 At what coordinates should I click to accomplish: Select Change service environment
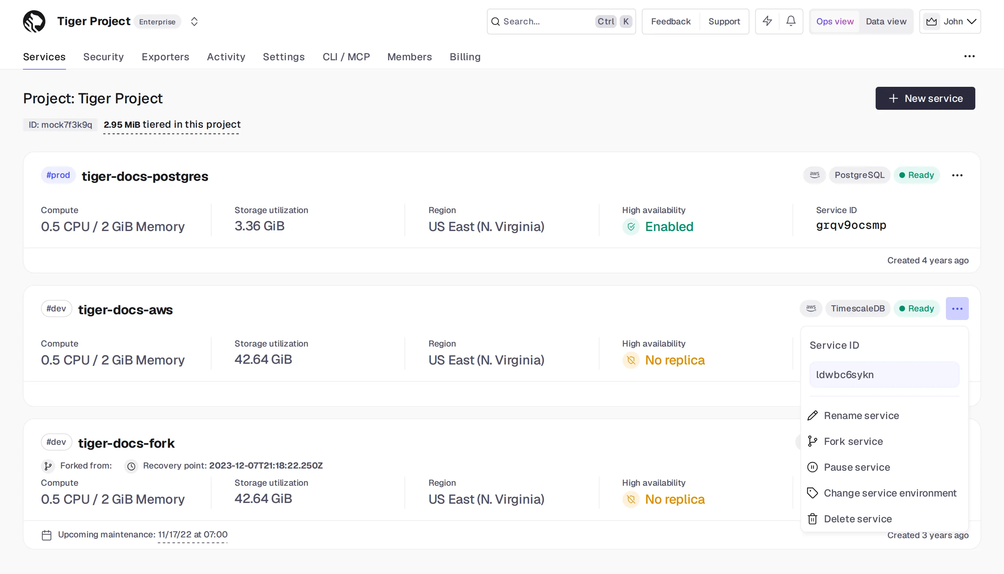[x=884, y=493]
